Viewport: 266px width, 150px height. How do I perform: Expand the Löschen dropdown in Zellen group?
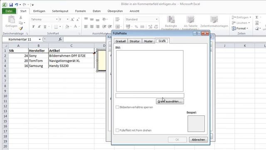(249, 23)
